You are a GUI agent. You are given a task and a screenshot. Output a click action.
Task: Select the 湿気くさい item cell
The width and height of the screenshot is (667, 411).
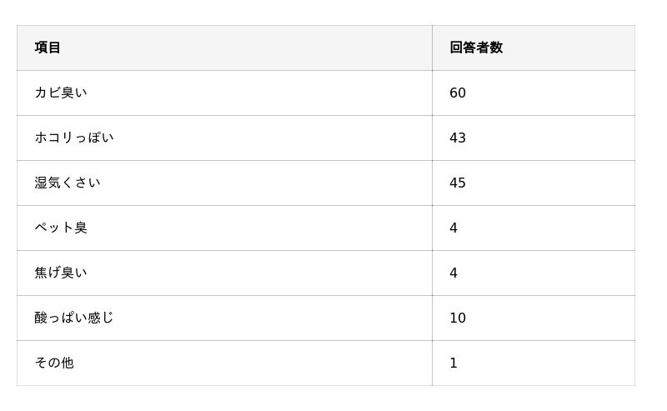[68, 183]
